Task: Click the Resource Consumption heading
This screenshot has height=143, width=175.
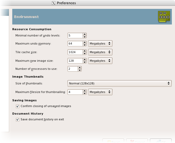Action: (x=32, y=29)
